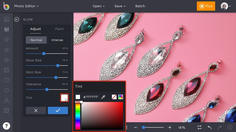
Task: Open the Open menu dropdown
Action: [x=99, y=6]
